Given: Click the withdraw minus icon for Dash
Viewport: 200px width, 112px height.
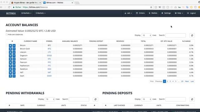Looking at the screenshot, I should 14,76.
